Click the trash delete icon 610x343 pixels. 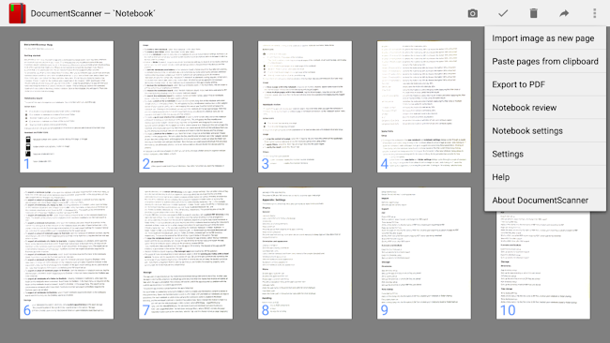[x=533, y=13]
